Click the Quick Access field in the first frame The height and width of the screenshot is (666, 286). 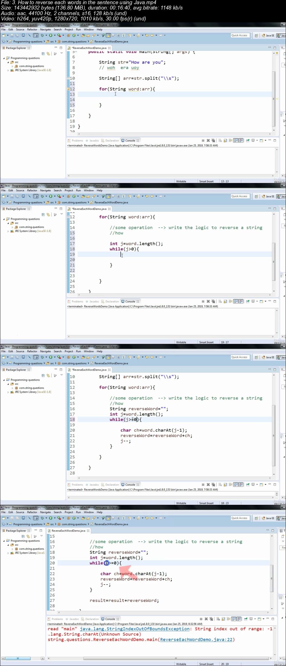[240, 35]
